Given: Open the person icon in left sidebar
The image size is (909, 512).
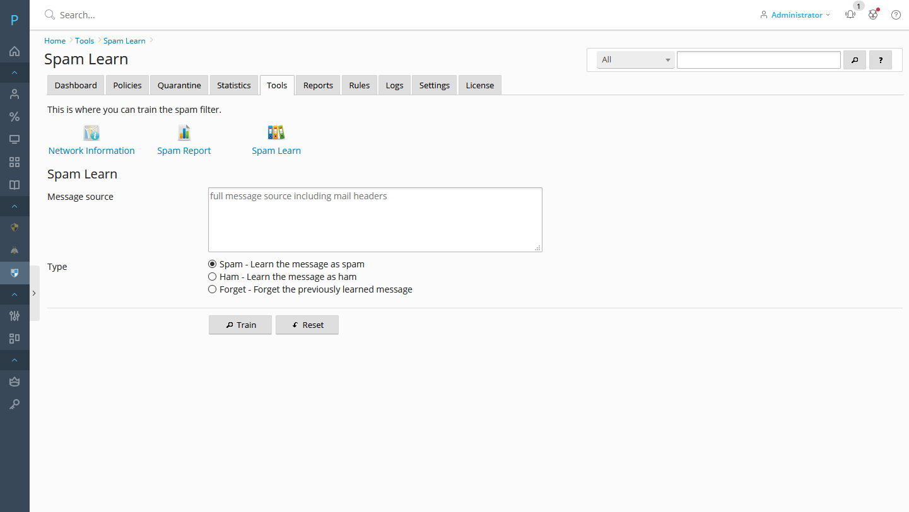Looking at the screenshot, I should (x=15, y=94).
